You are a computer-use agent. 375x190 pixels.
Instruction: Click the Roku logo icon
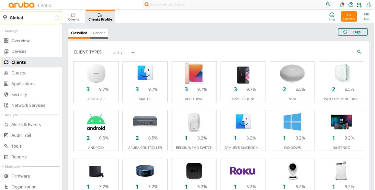[243, 171]
